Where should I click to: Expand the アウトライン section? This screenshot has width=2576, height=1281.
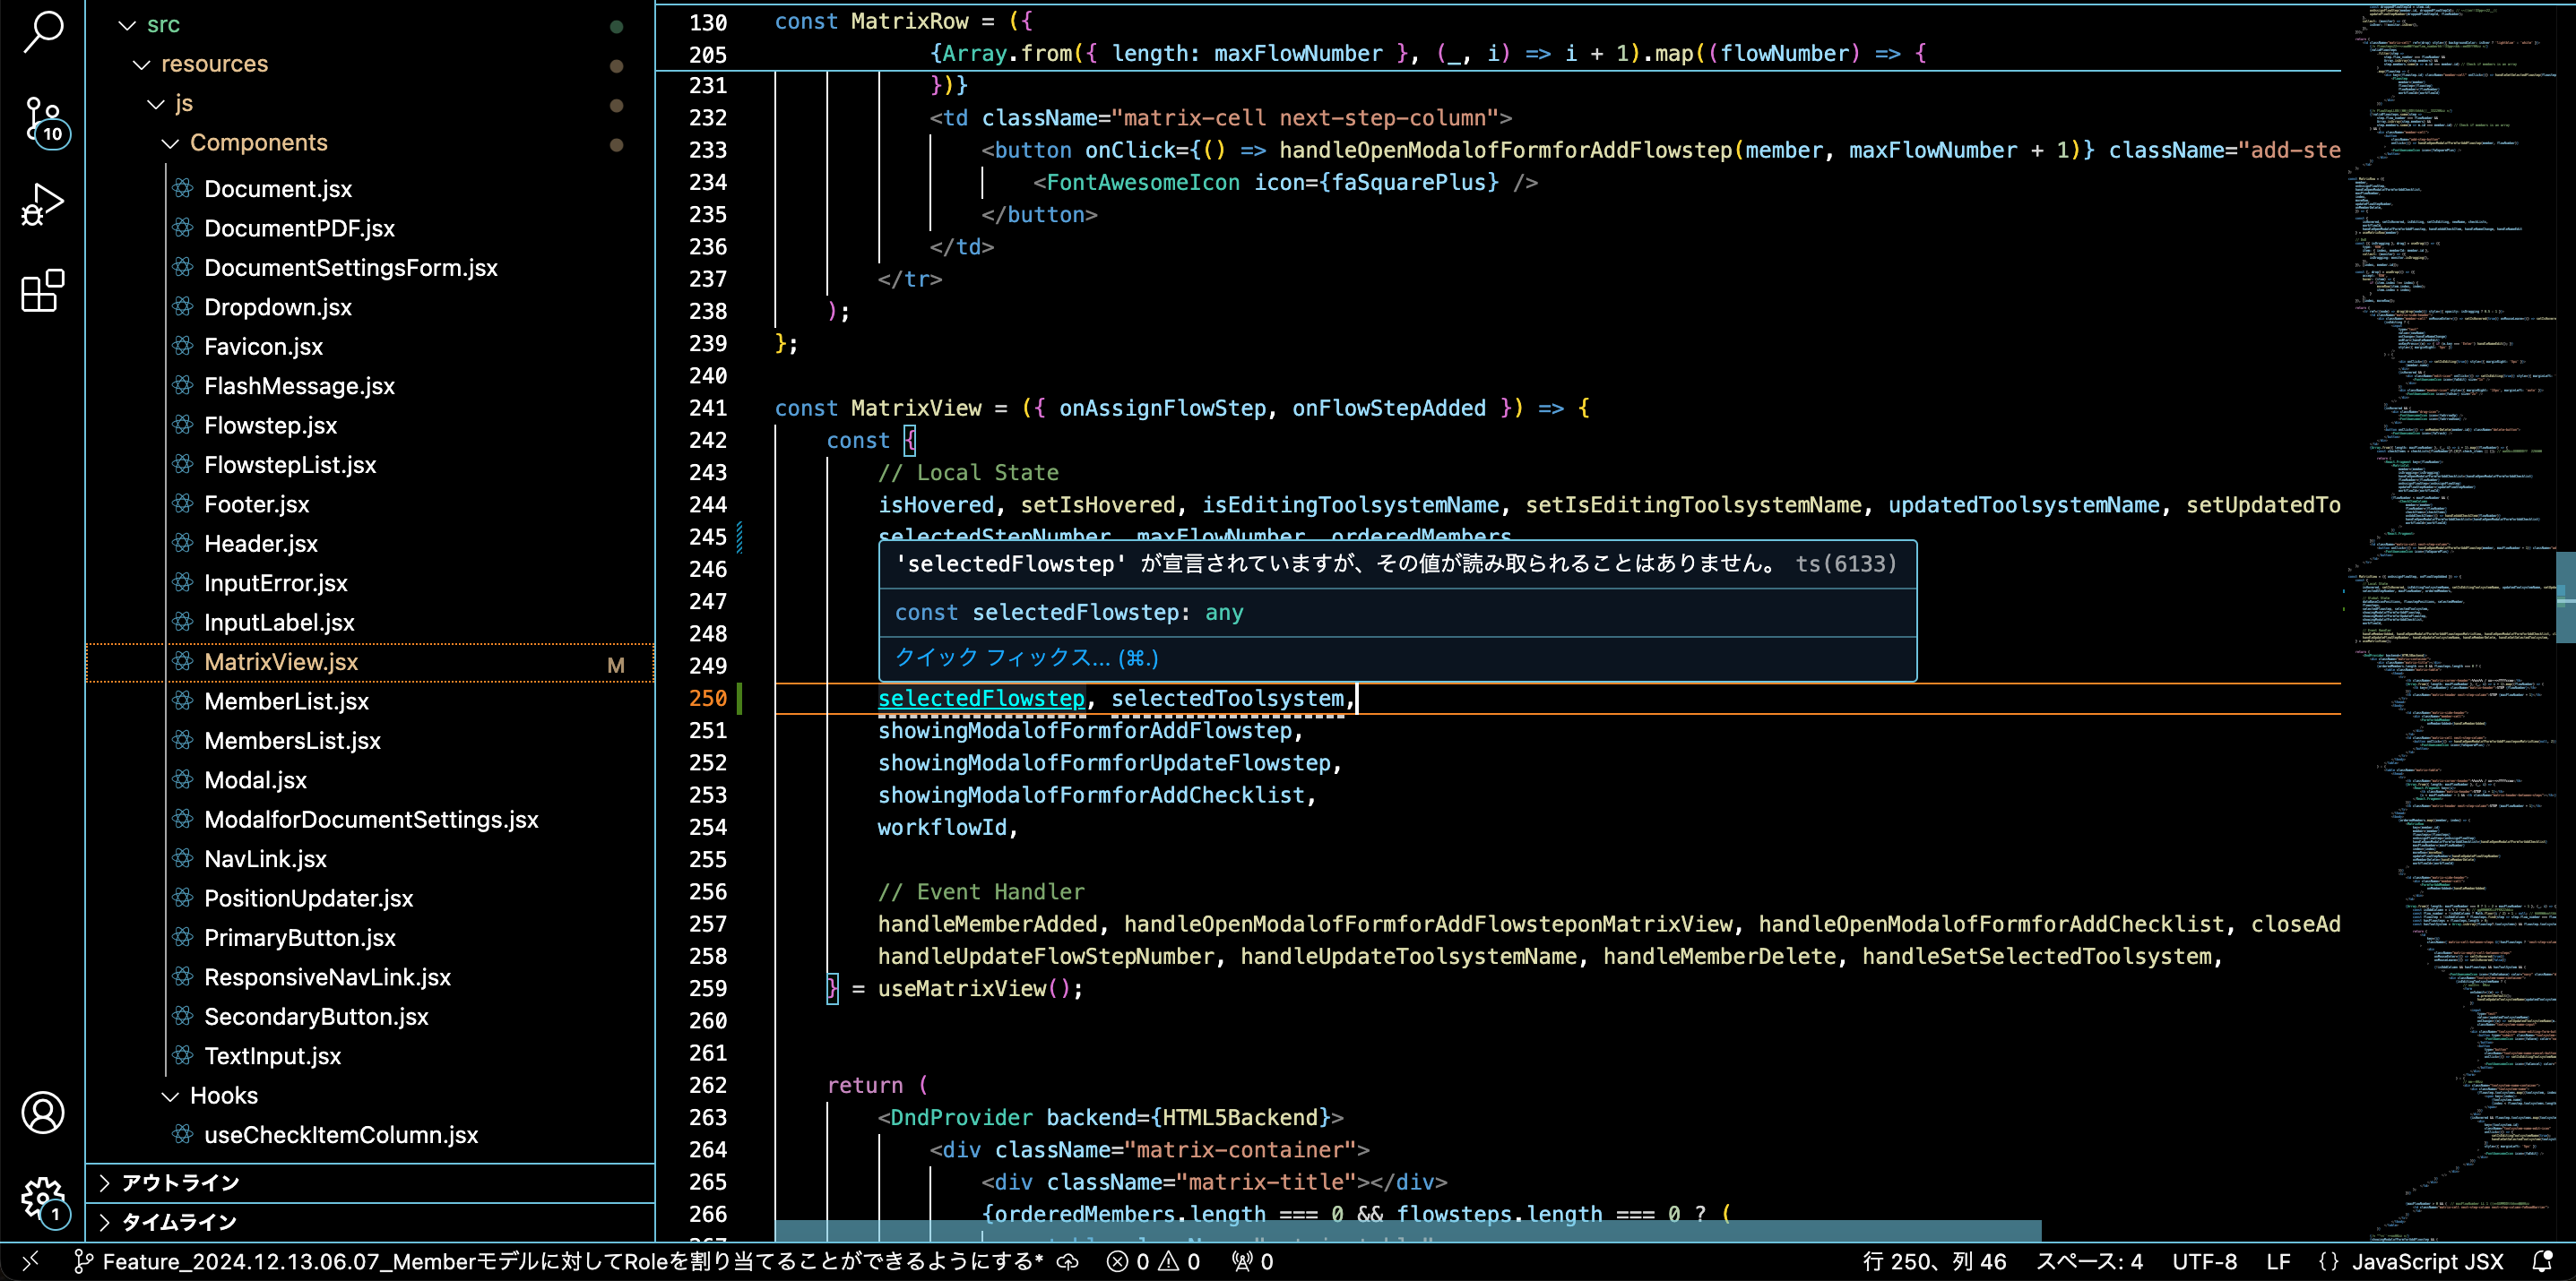pos(180,1182)
